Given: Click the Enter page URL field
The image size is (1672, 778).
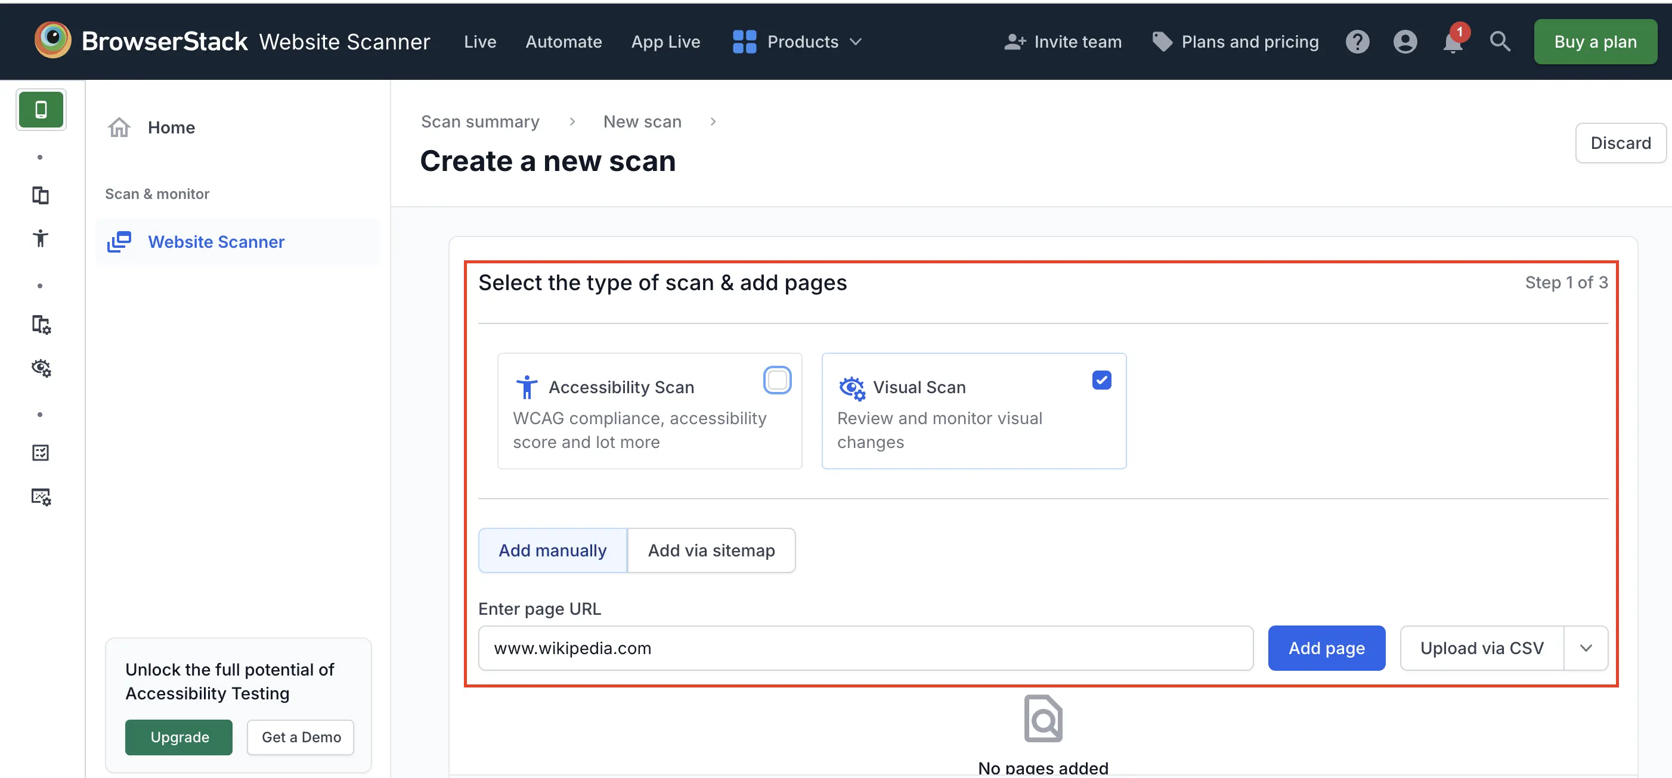Looking at the screenshot, I should click(865, 648).
